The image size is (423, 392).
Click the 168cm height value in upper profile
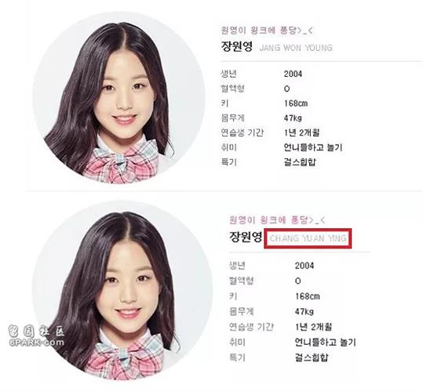(x=296, y=103)
